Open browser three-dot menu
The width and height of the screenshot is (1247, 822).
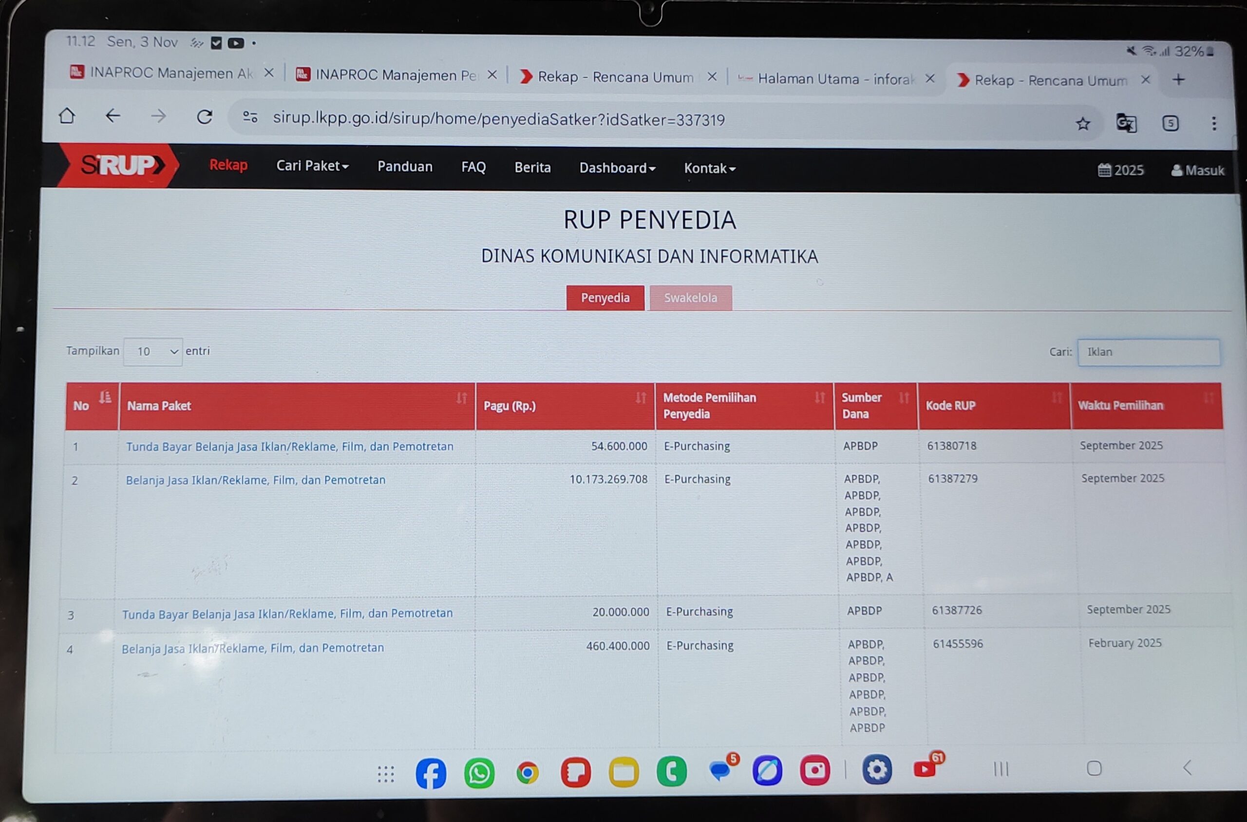[x=1214, y=124]
